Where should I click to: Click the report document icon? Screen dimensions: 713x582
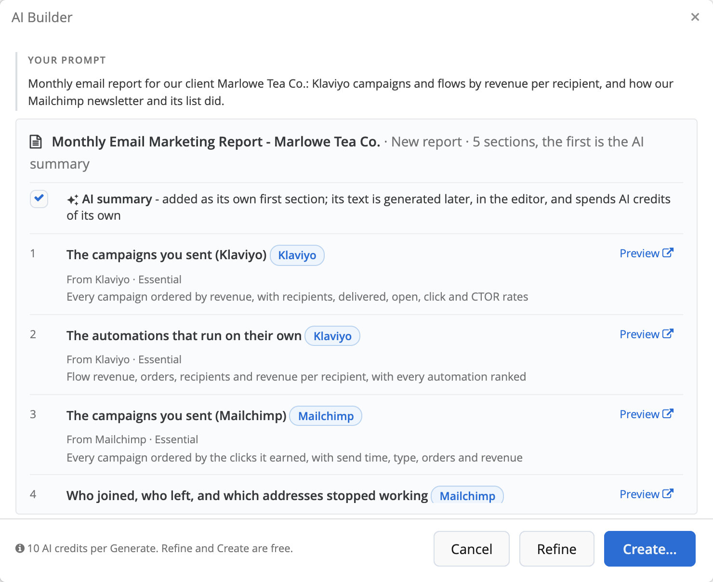36,142
